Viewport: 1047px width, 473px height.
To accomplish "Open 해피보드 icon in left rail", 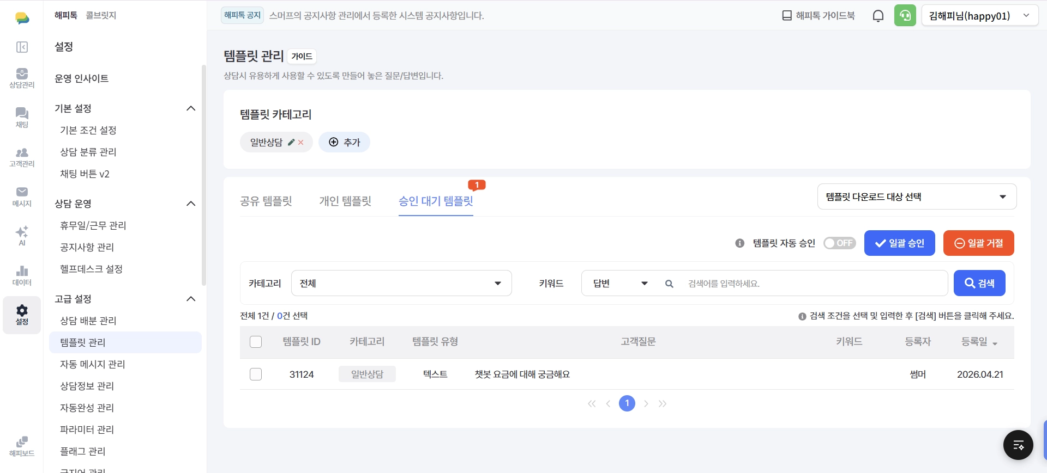I will pos(22,446).
